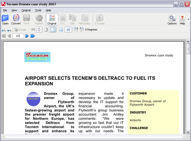
Task: Click the Publish globe icon
Action: tap(39, 19)
